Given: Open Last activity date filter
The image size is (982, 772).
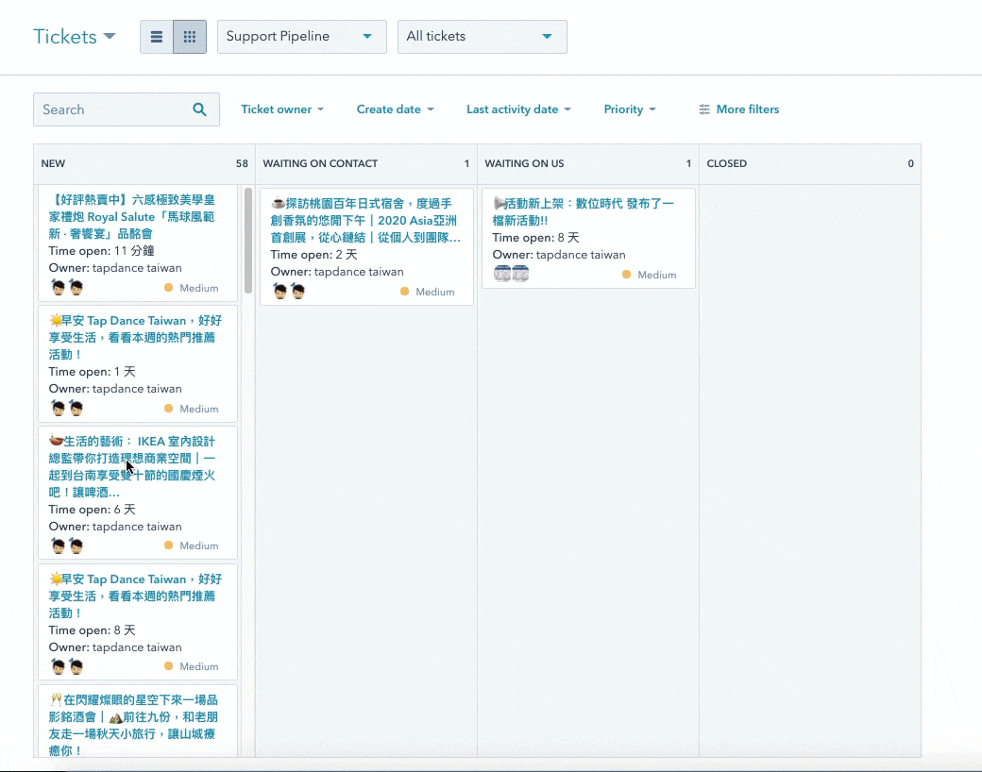Looking at the screenshot, I should (518, 109).
